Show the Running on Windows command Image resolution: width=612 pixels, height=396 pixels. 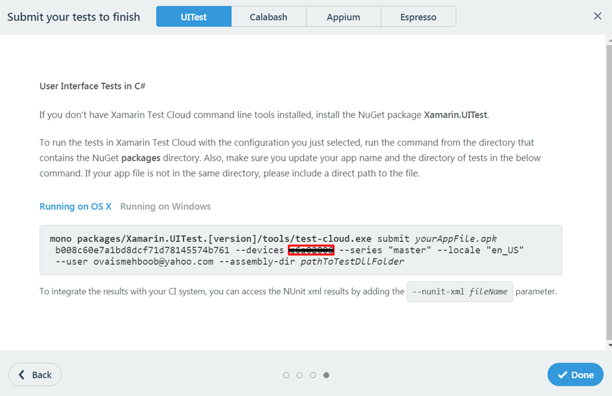pyautogui.click(x=166, y=207)
